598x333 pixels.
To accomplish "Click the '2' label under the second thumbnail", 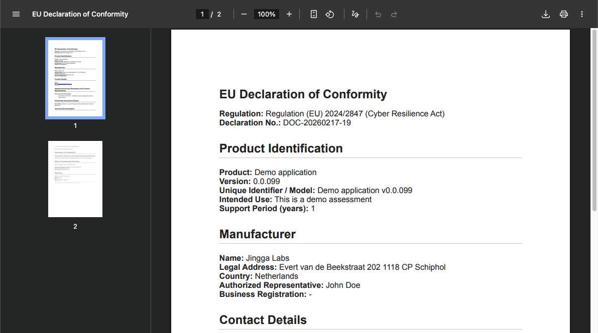I will (x=75, y=226).
